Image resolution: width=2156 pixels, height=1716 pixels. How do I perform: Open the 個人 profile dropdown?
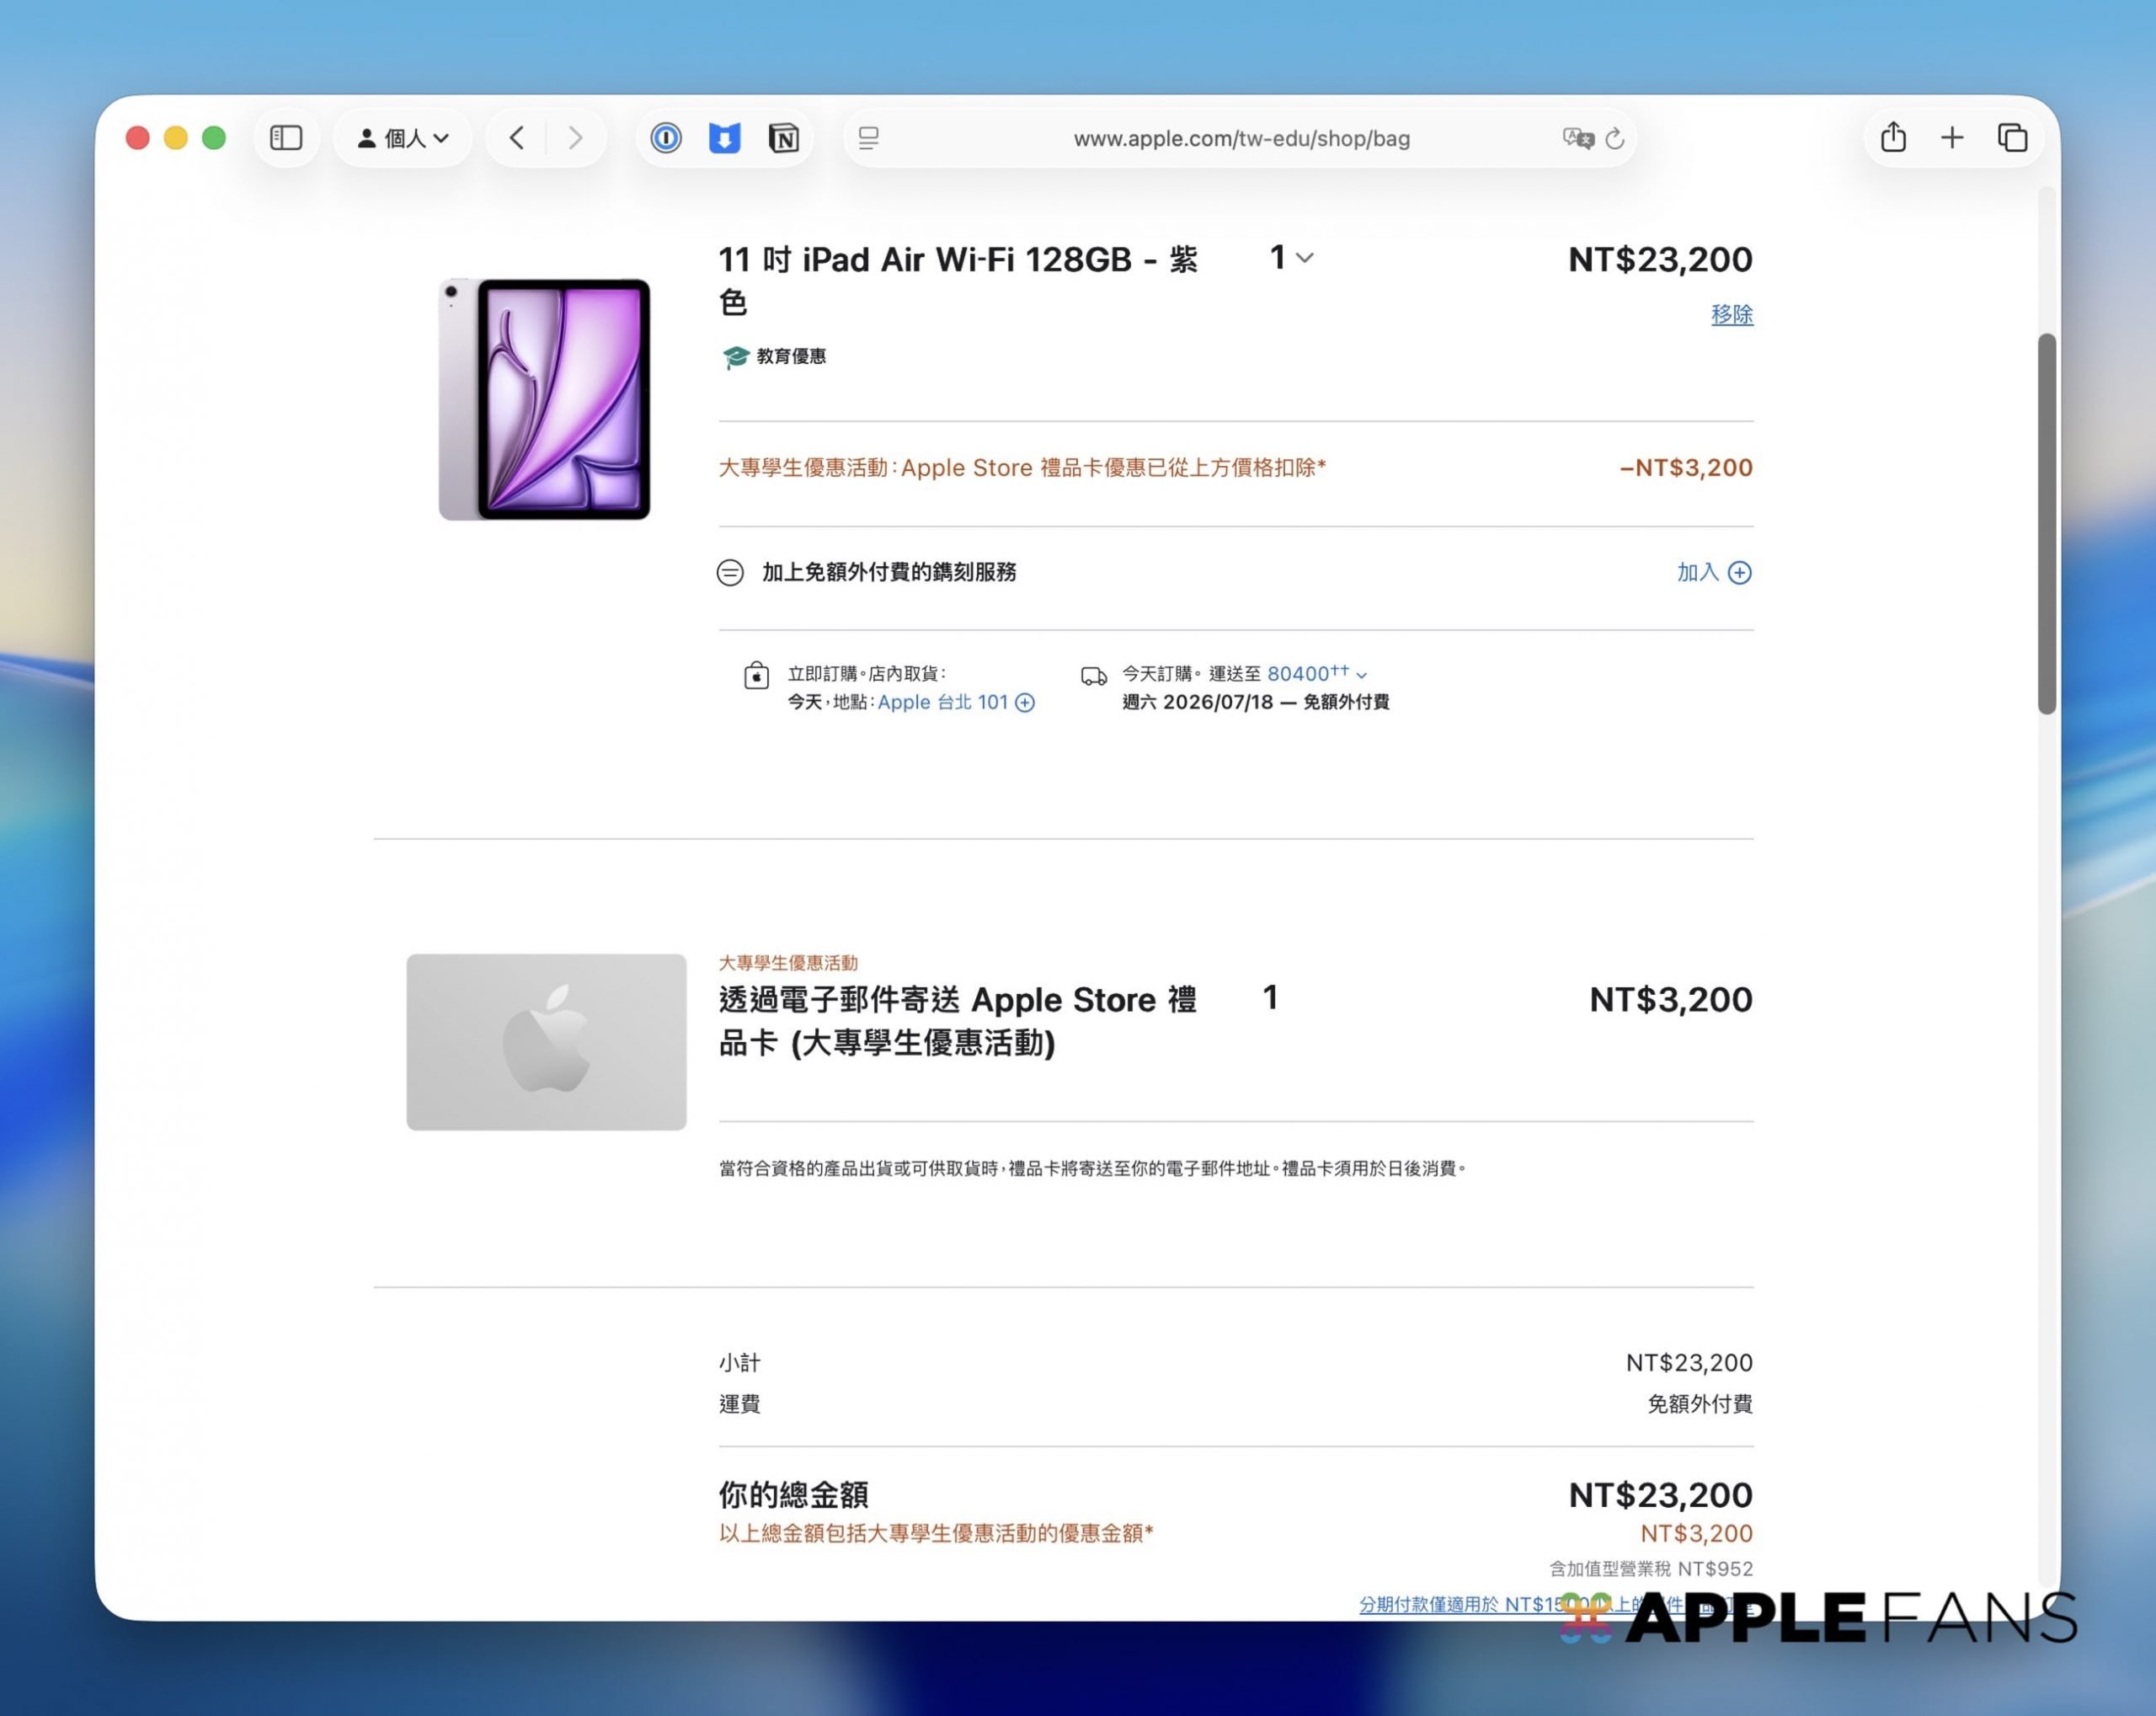pos(403,138)
